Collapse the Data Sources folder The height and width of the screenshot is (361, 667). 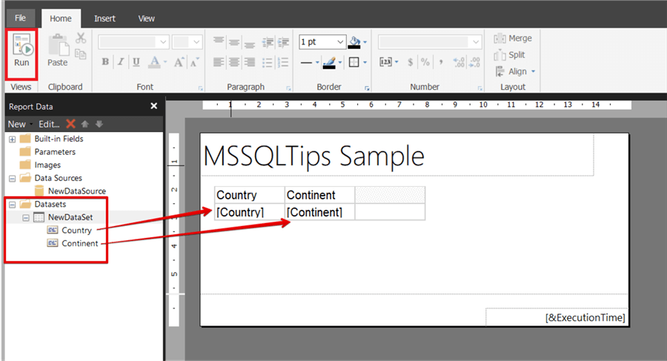(x=13, y=179)
